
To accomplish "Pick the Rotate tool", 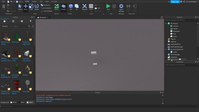I will coord(37,7).
